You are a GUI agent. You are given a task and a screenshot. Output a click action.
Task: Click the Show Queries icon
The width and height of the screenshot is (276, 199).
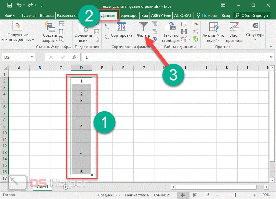[x=62, y=24]
